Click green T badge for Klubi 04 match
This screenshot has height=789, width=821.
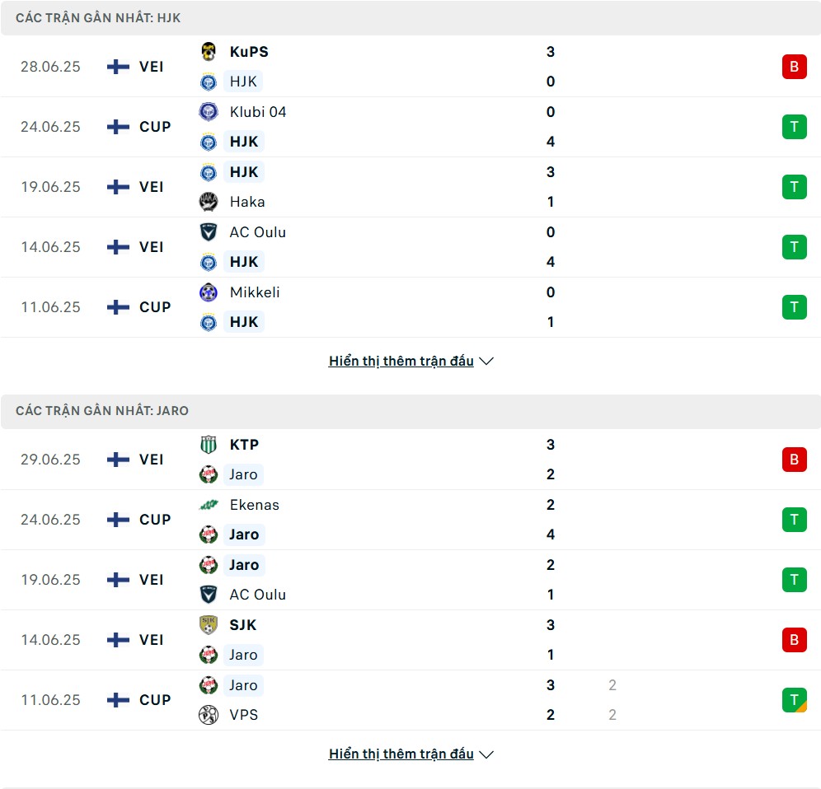[795, 127]
